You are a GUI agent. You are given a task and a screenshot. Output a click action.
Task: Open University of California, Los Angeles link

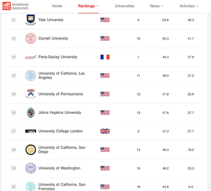pos(61,76)
